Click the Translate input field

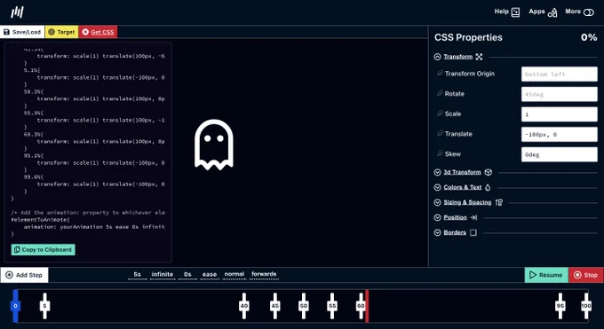560,134
